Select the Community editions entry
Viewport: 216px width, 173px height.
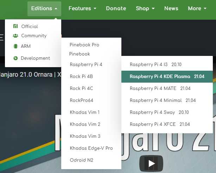click(x=33, y=36)
